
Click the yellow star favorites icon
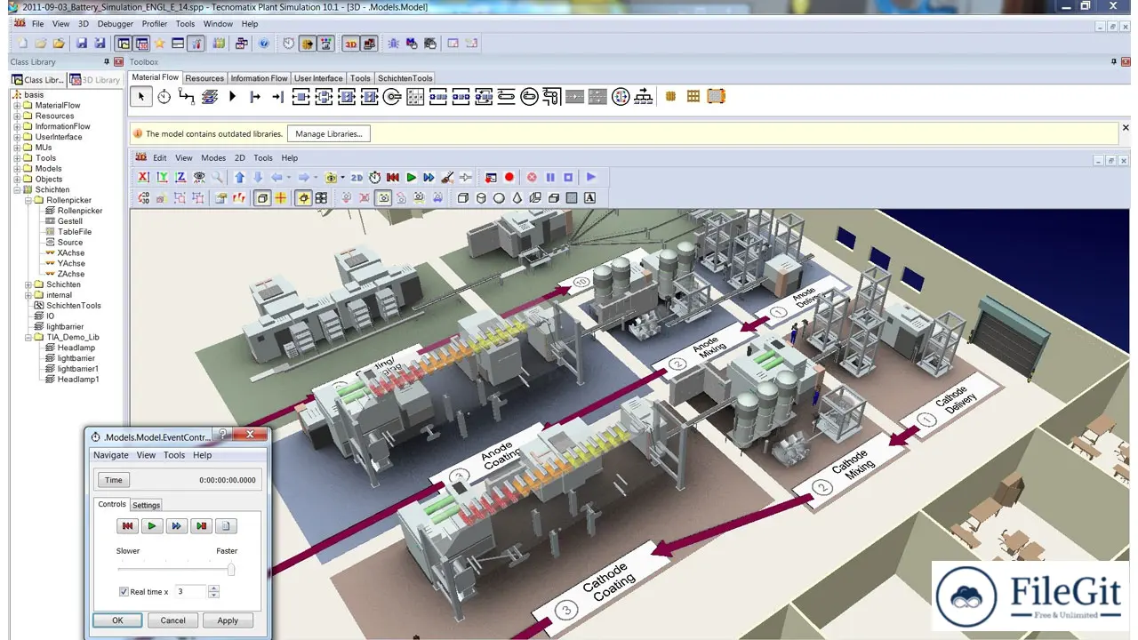(159, 43)
